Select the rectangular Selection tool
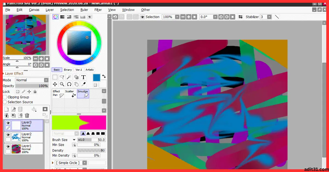This screenshot has width=329, height=172. (x=55, y=77)
